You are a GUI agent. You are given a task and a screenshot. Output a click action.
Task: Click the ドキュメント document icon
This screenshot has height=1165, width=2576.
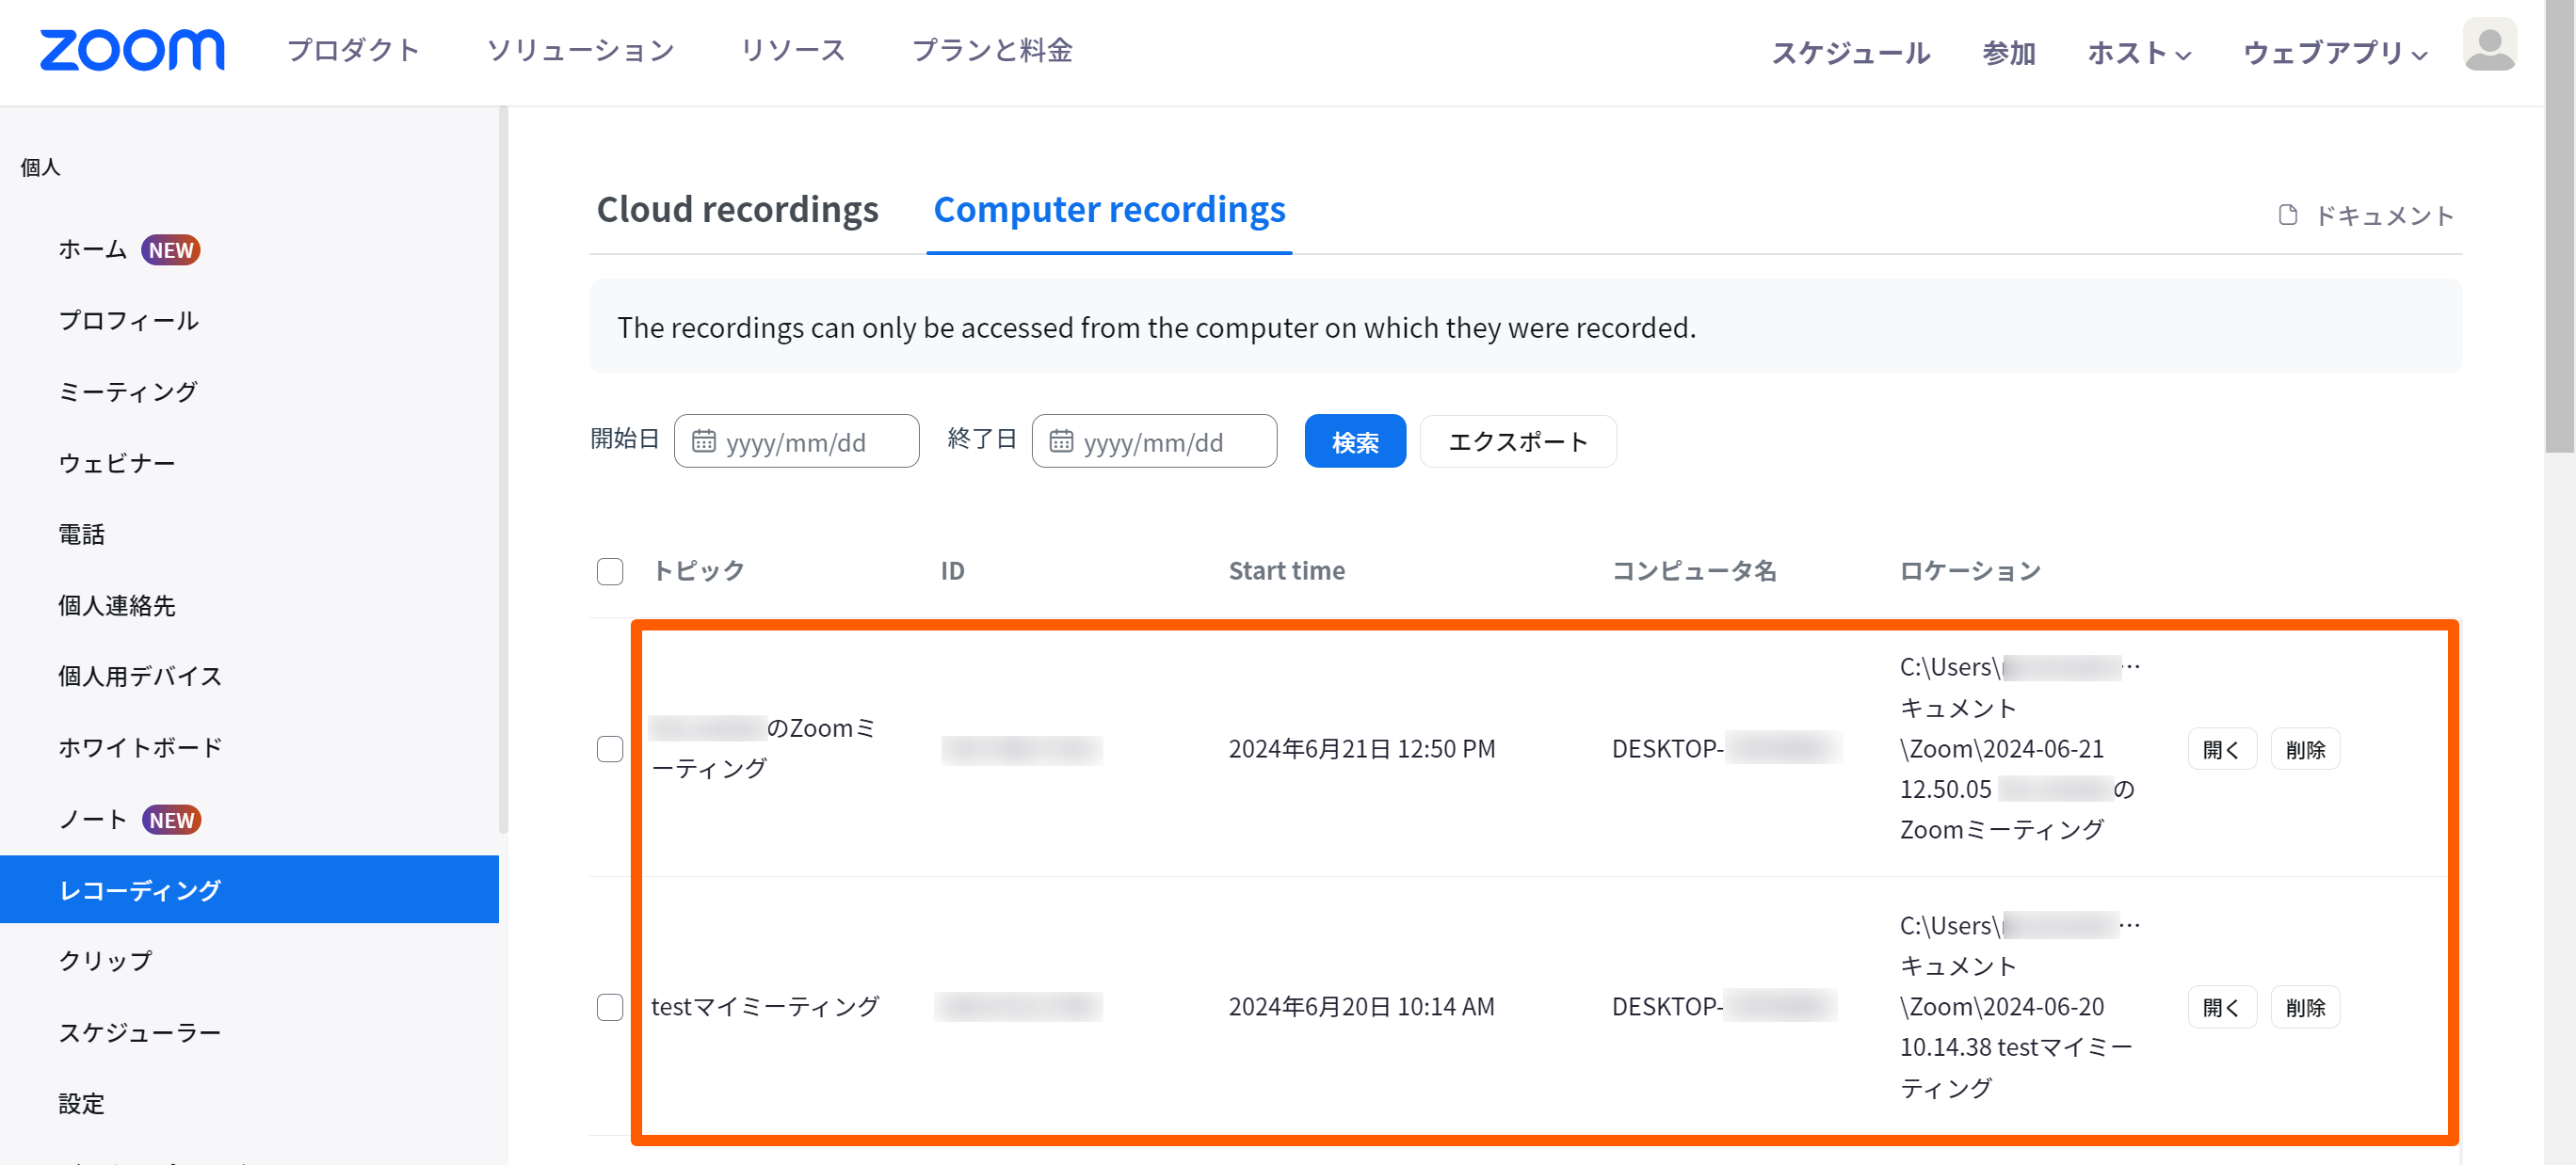pos(2287,215)
